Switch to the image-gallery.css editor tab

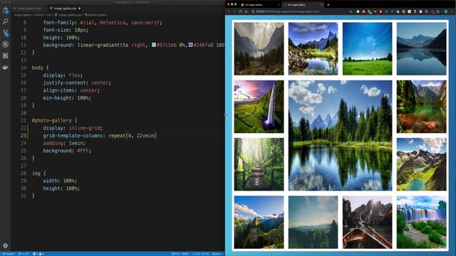65,9
